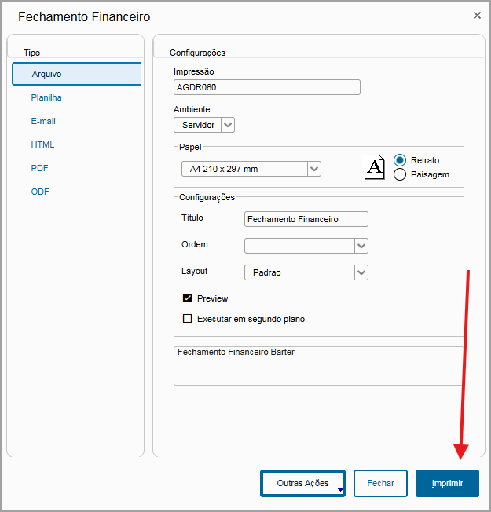Click the Título text field
Image resolution: width=491 pixels, height=512 pixels.
click(306, 220)
